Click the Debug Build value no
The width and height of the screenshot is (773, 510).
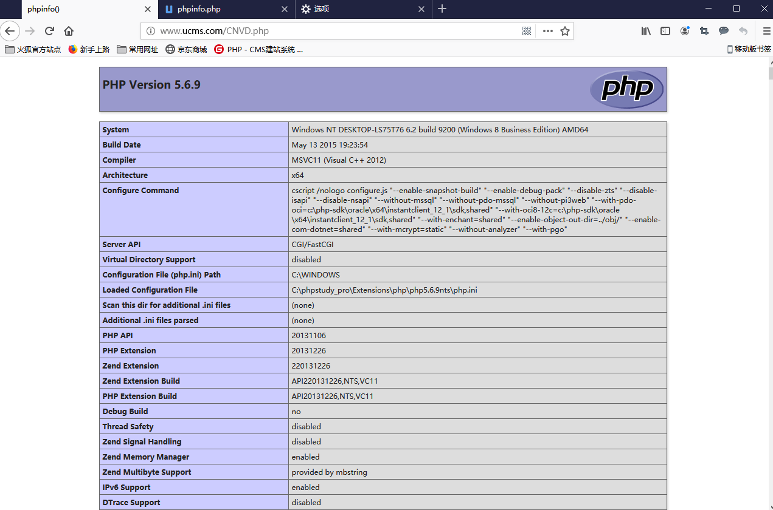click(296, 411)
